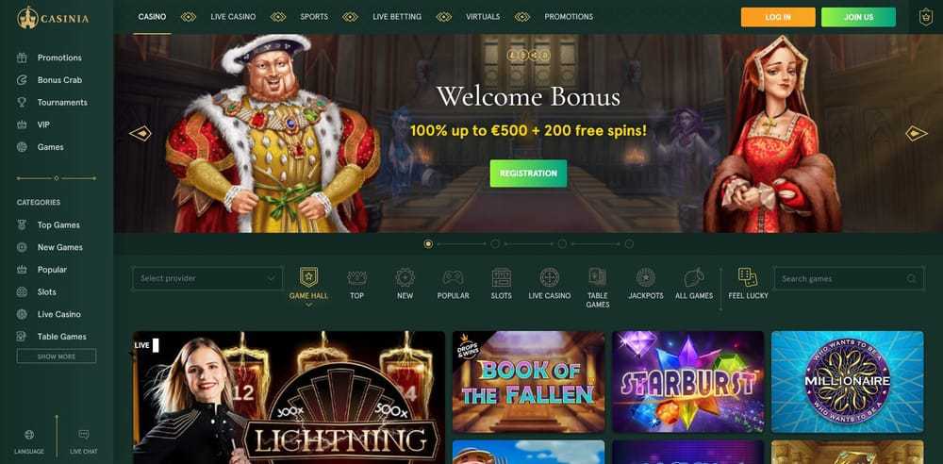Select the All Games lemon icon
The image size is (943, 464).
pos(693,277)
